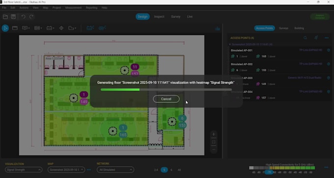Open the File menu
The height and width of the screenshot is (178, 334).
[x=4, y=8]
